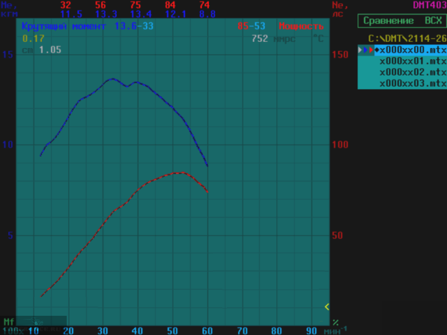The height and width of the screenshot is (335, 447).
Task: Click the diamond marker before x000xx00.mtx
Action: point(377,50)
